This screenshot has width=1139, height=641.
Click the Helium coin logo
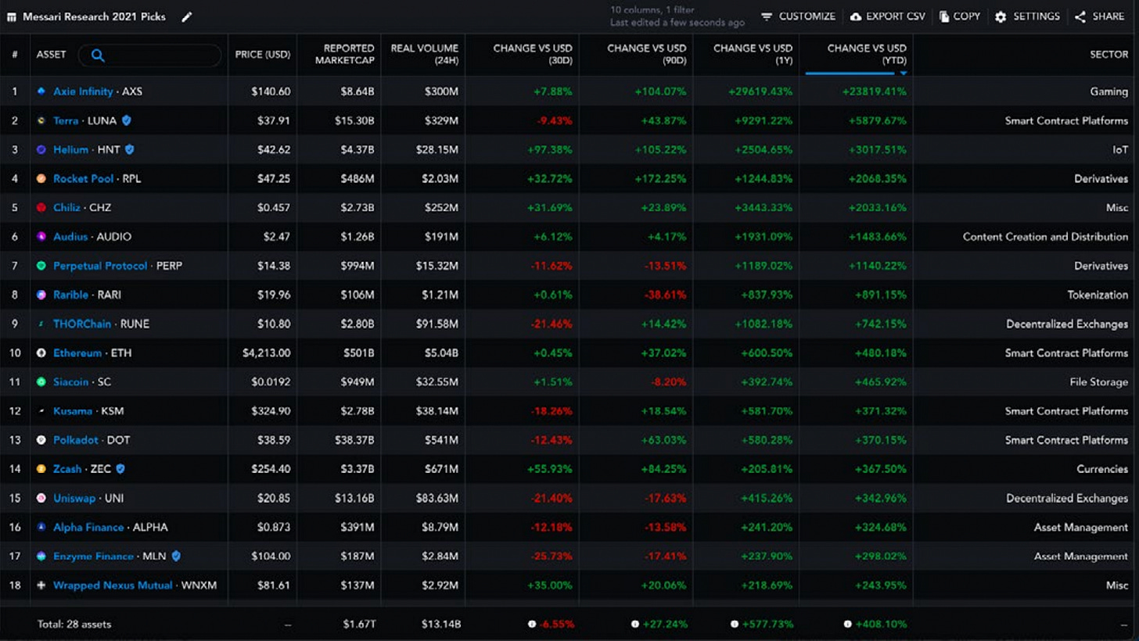coord(41,149)
